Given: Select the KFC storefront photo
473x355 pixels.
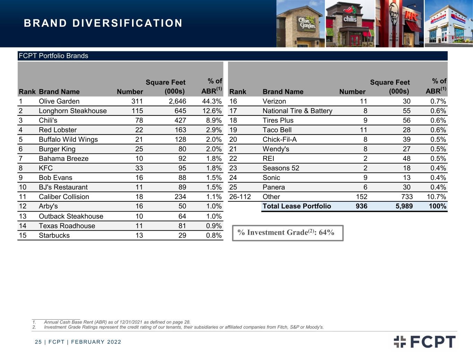Looking at the screenshot, I should [400, 24].
